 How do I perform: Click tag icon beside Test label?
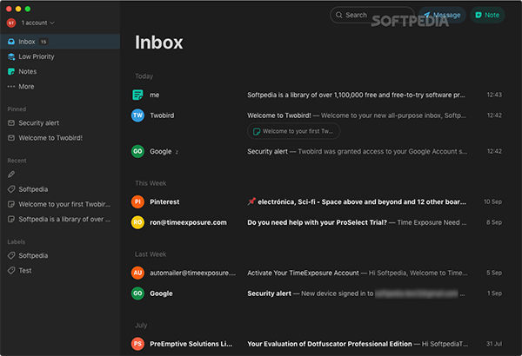[x=11, y=271]
